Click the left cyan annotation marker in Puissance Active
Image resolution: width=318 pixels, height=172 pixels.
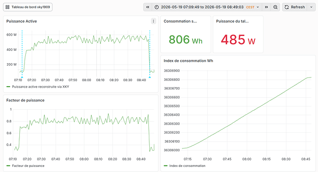[x=22, y=77]
